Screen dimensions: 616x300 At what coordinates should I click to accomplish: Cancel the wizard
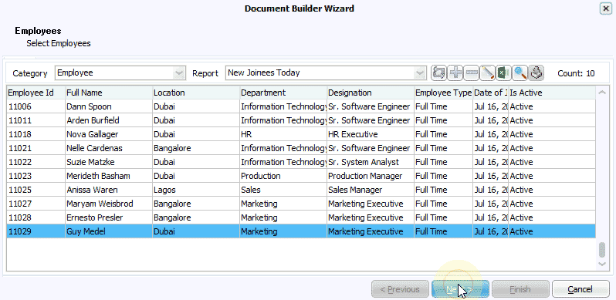(580, 289)
